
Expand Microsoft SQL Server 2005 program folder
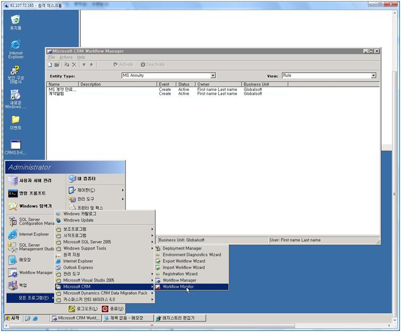[105, 242]
